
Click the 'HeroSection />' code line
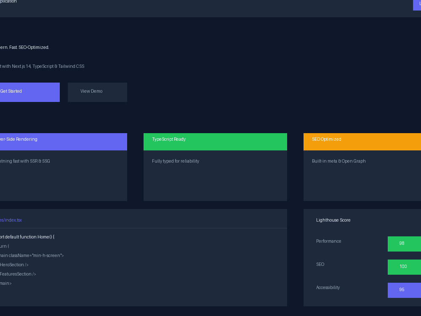tap(14, 265)
